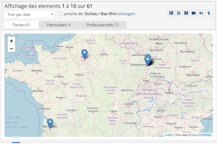218x144 pixels.
Task: Select the map pin view icon
Action: pyautogui.click(x=209, y=13)
